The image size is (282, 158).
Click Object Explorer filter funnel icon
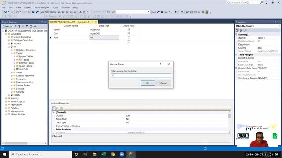point(27,26)
